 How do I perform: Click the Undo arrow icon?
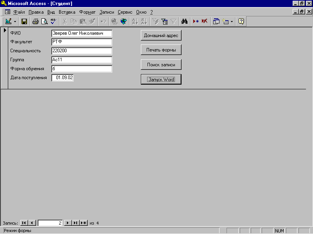point(103,21)
